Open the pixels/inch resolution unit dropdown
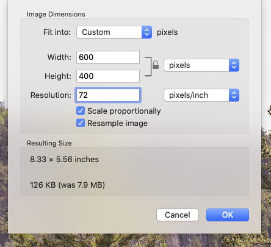The width and height of the screenshot is (271, 247). click(x=201, y=95)
